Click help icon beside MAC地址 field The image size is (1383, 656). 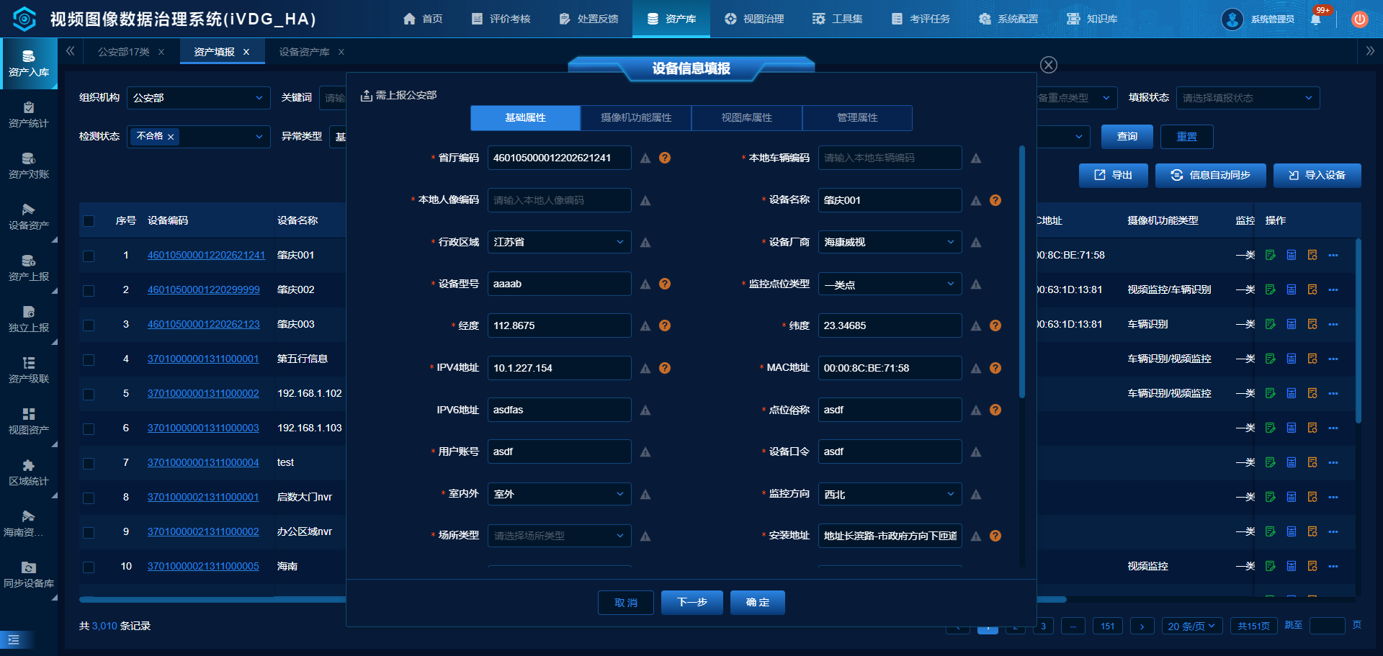[x=995, y=368]
